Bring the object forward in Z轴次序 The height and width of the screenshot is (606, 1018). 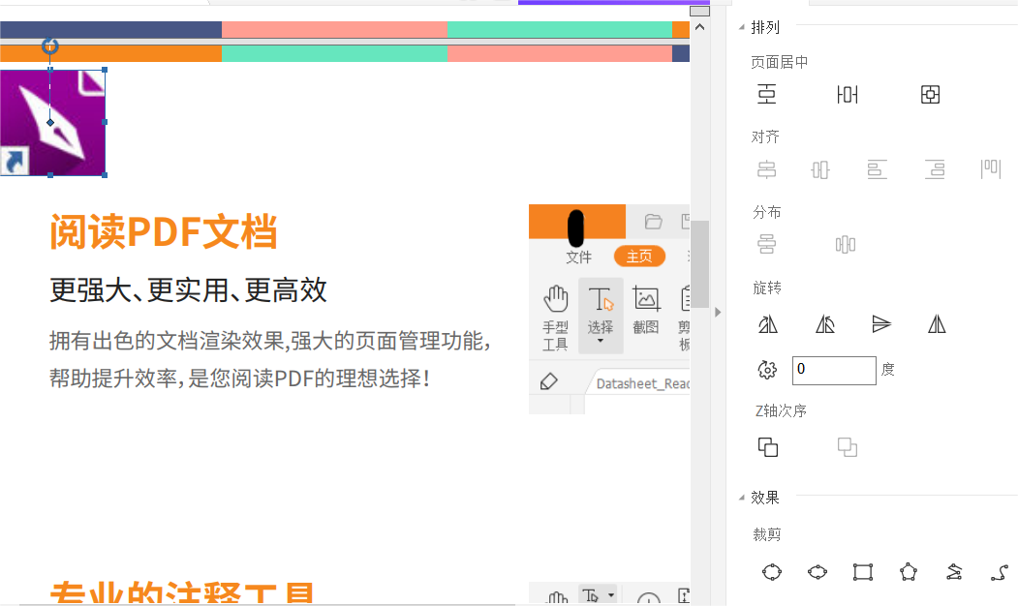pos(768,446)
